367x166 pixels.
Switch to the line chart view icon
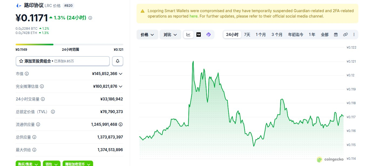[x=188, y=35]
